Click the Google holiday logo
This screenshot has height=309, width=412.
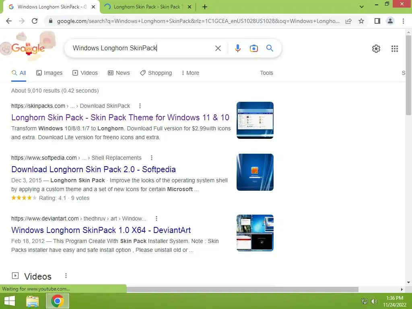tap(28, 47)
